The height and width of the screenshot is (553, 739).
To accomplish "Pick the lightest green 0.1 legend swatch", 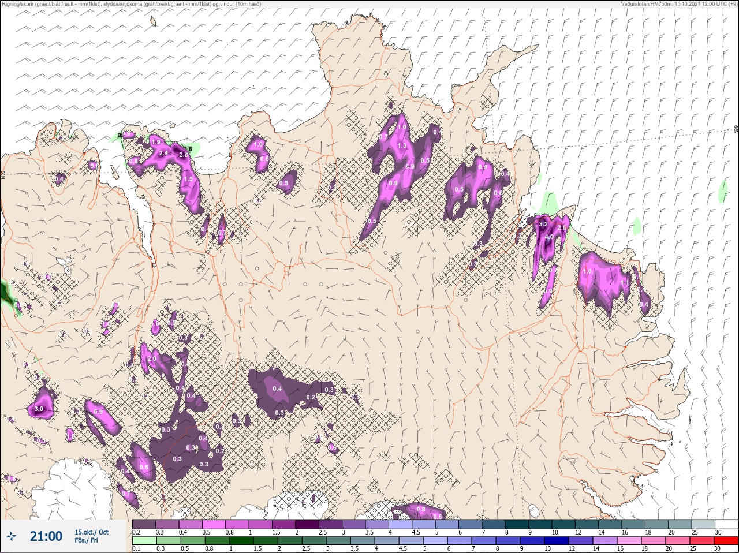I will (x=145, y=541).
